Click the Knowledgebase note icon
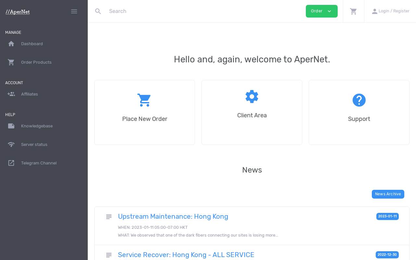The height and width of the screenshot is (260, 416). (x=11, y=126)
